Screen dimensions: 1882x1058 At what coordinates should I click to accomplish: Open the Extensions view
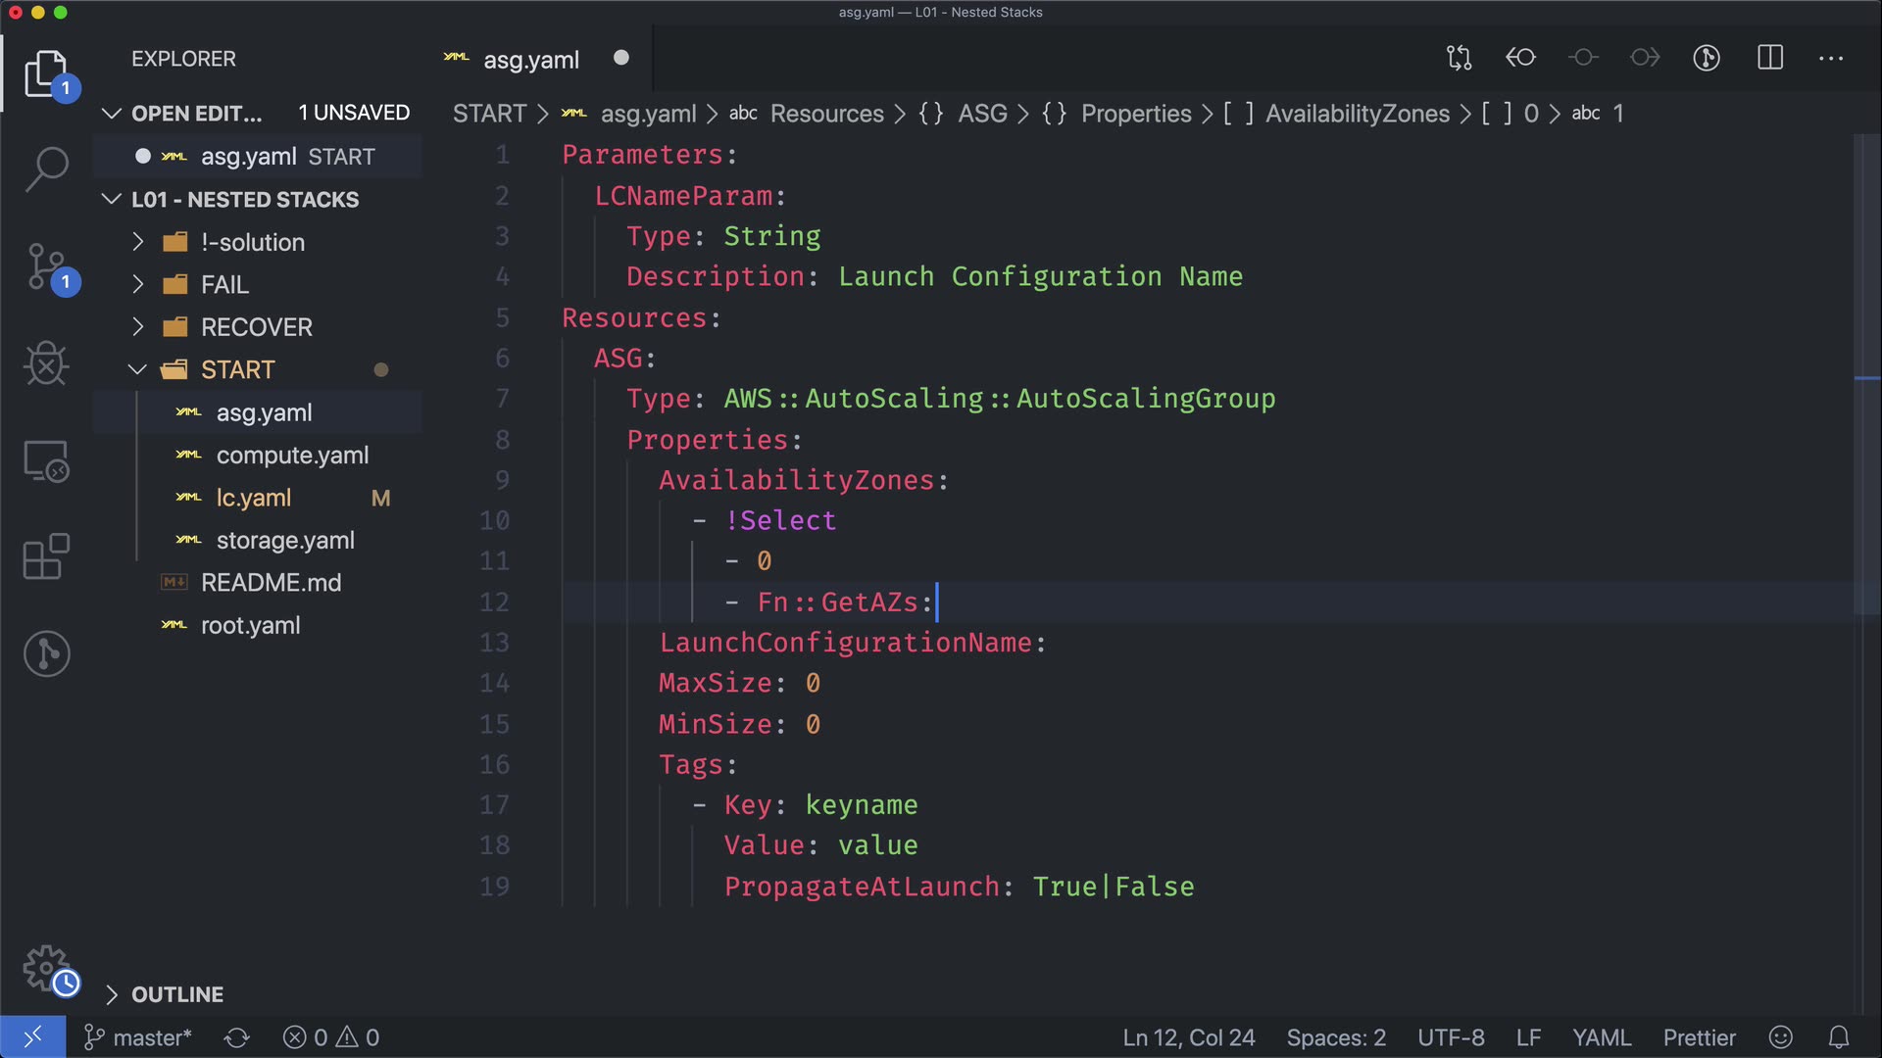click(46, 556)
